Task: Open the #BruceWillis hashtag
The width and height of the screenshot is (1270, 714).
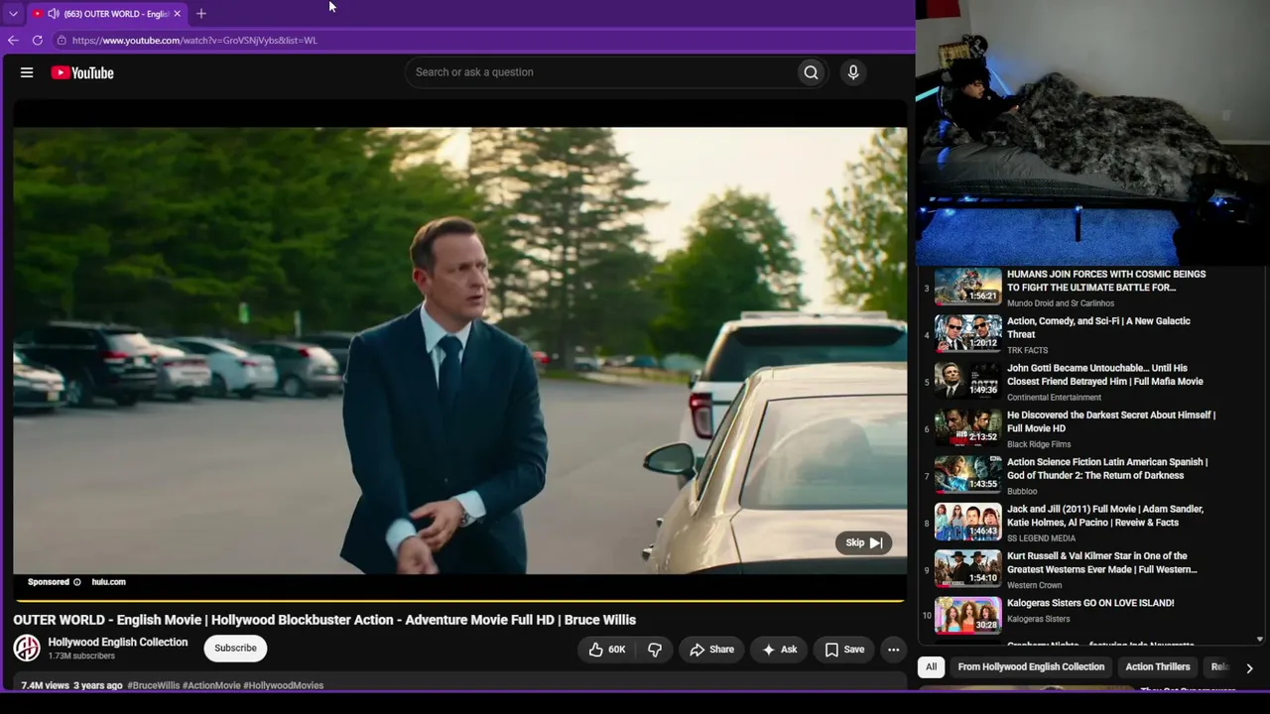Action: click(x=154, y=685)
